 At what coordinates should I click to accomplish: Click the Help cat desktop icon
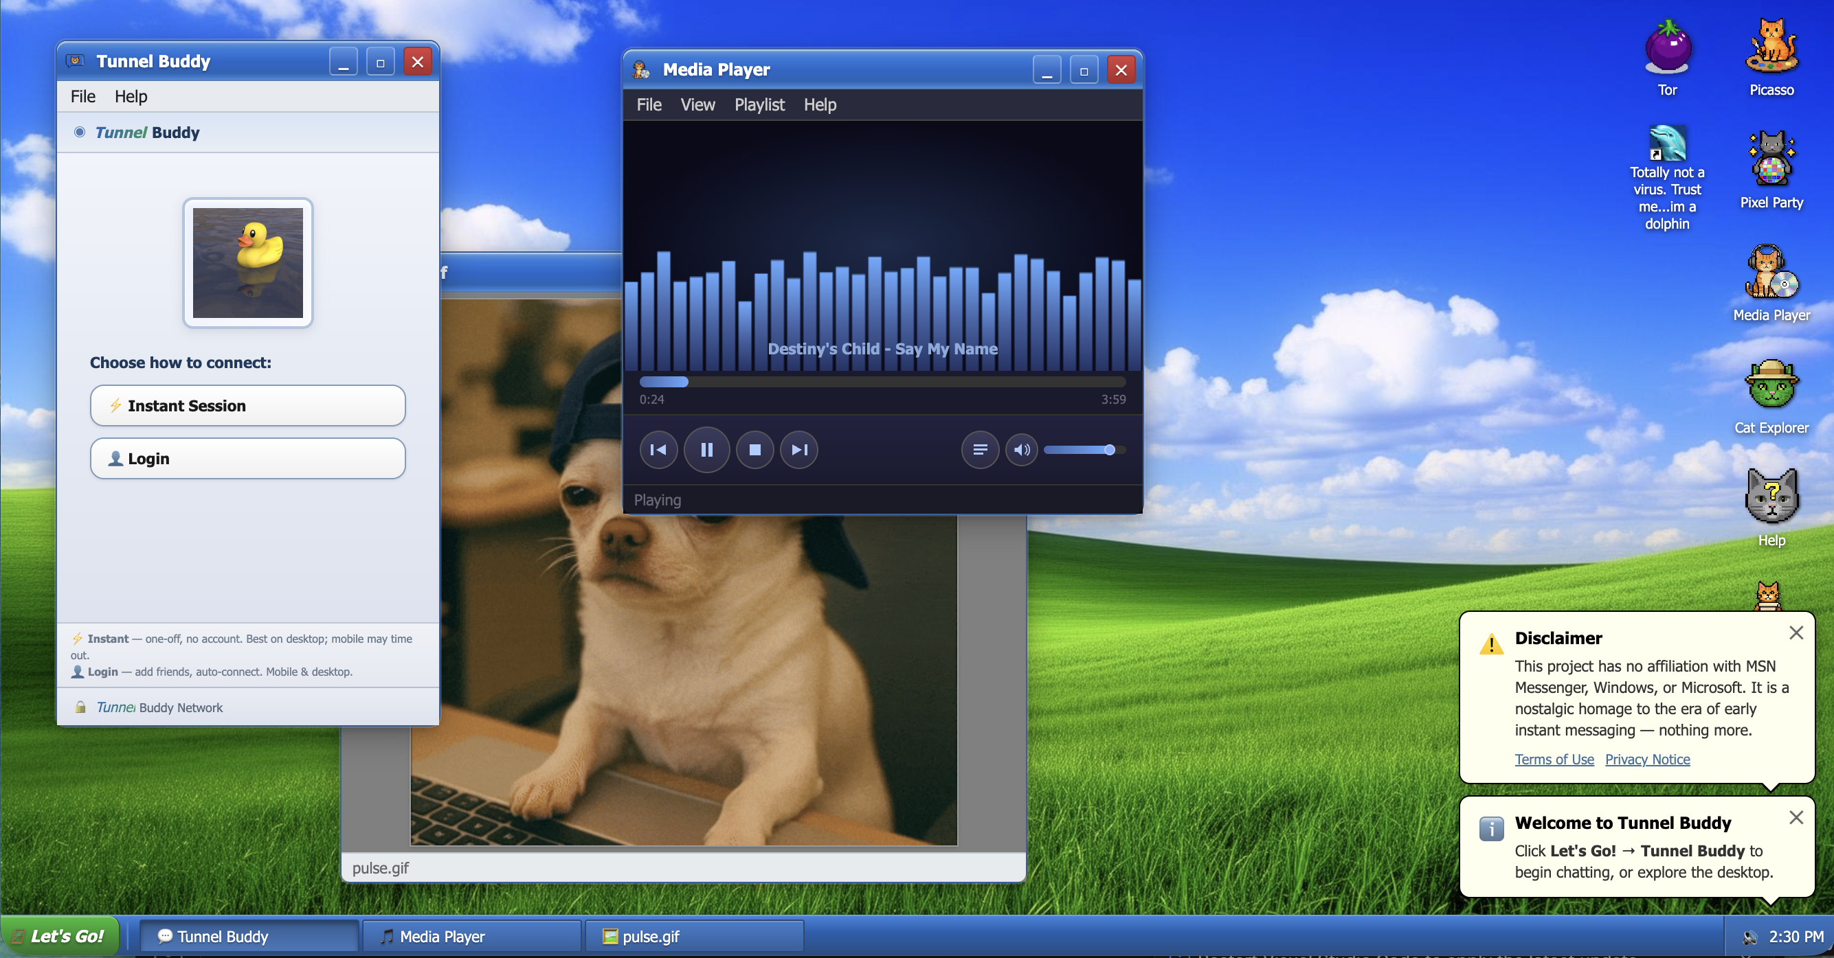click(x=1771, y=508)
